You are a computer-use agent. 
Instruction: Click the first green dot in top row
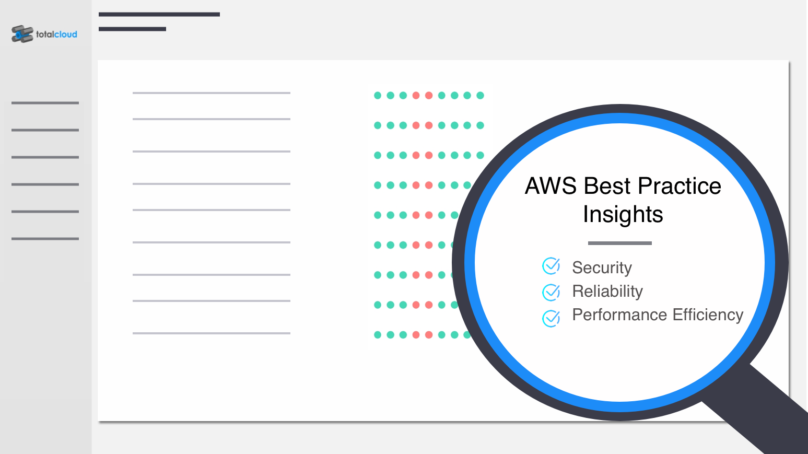378,96
